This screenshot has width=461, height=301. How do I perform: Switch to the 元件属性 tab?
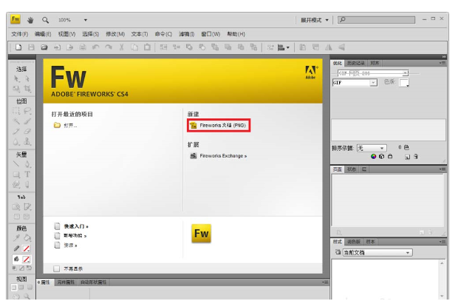66,283
